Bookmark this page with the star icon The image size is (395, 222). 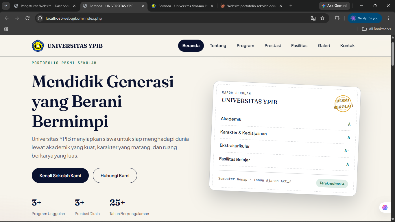(x=322, y=18)
